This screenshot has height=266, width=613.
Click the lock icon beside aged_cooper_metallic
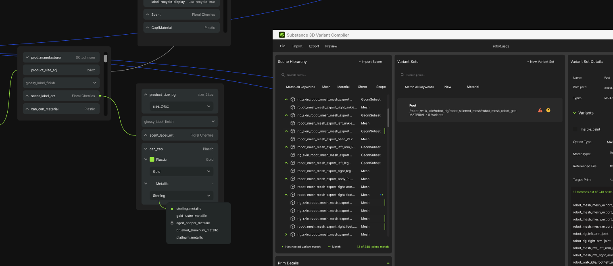[x=172, y=223]
